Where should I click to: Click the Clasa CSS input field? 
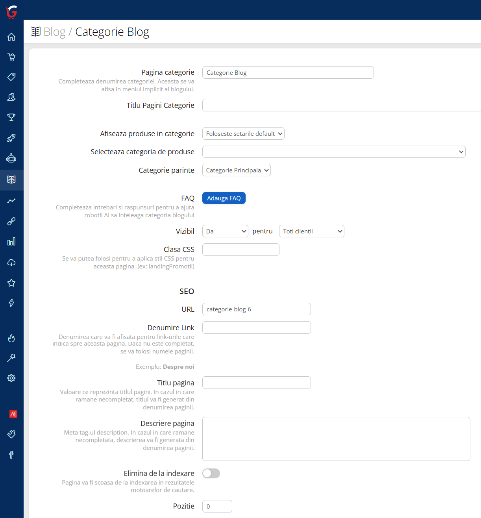[240, 250]
